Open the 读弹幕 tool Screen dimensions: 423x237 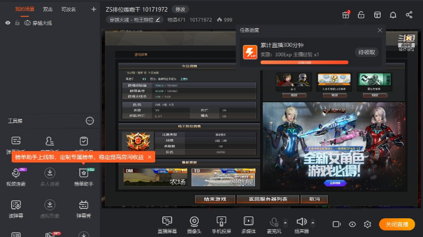16,209
